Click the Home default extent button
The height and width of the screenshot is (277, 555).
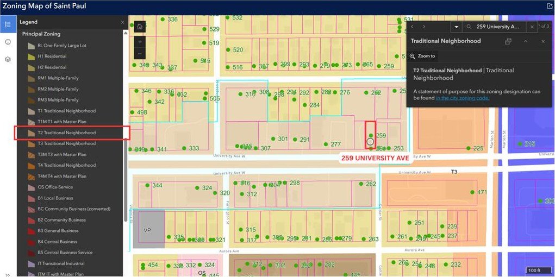click(140, 27)
